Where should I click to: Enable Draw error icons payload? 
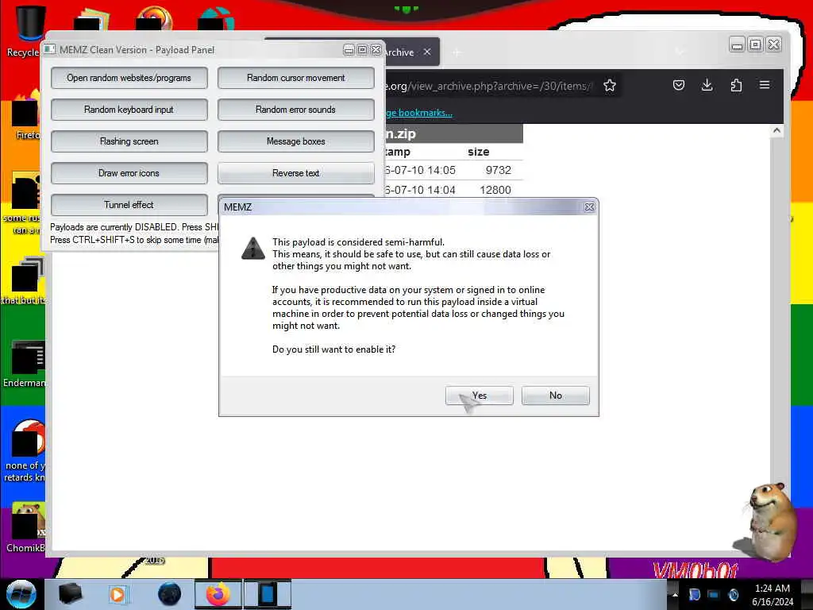pyautogui.click(x=129, y=172)
